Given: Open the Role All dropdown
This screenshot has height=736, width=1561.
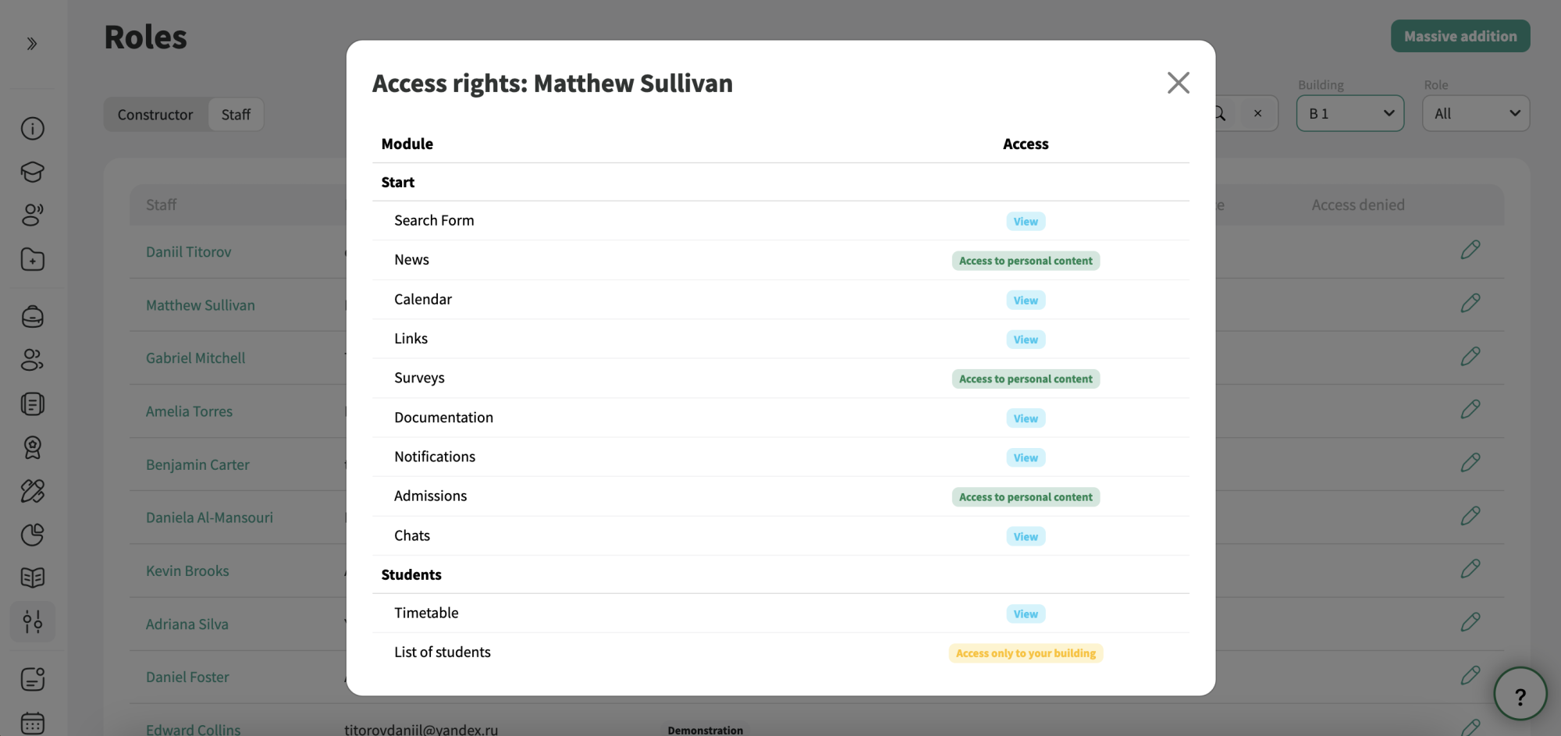Looking at the screenshot, I should (x=1475, y=113).
